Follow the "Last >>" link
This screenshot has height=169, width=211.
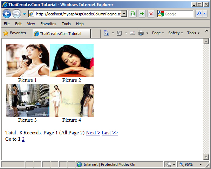coord(110,133)
